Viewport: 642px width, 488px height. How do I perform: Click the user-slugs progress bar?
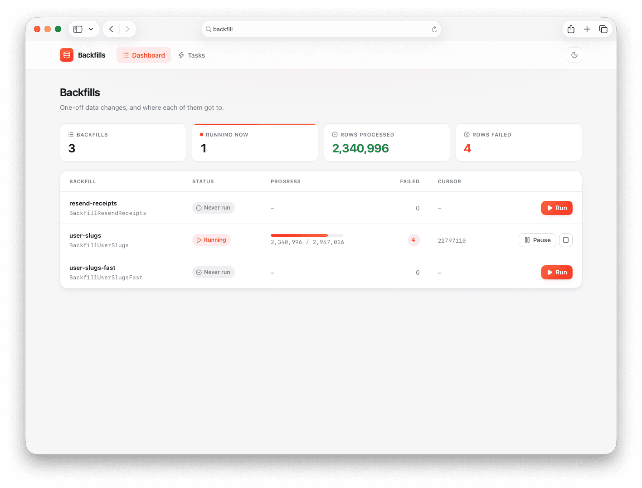[x=307, y=235]
